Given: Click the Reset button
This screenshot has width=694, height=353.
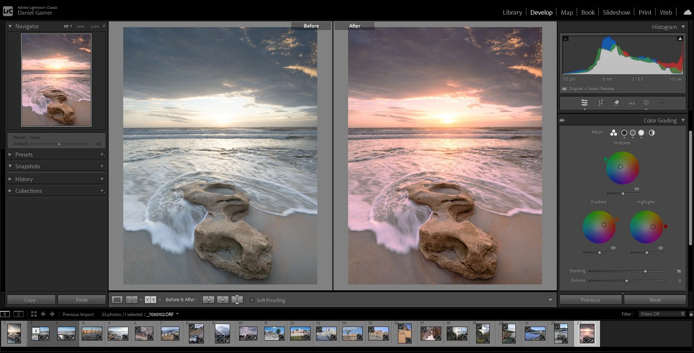Looking at the screenshot, I should pos(655,300).
